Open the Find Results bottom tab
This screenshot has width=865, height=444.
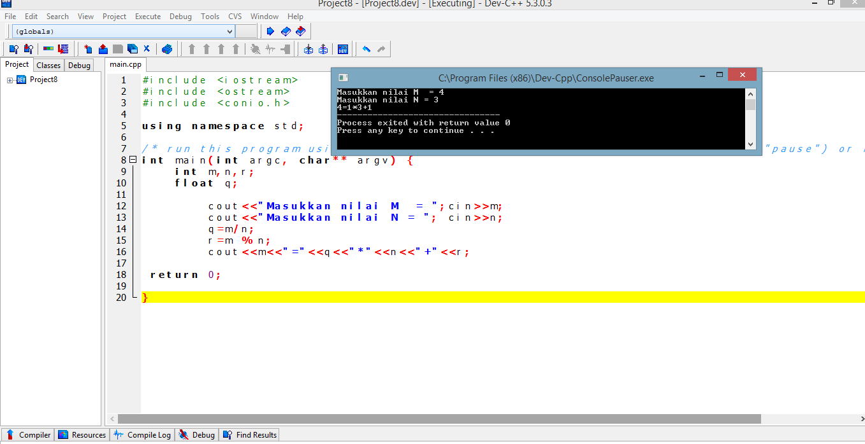tap(250, 435)
